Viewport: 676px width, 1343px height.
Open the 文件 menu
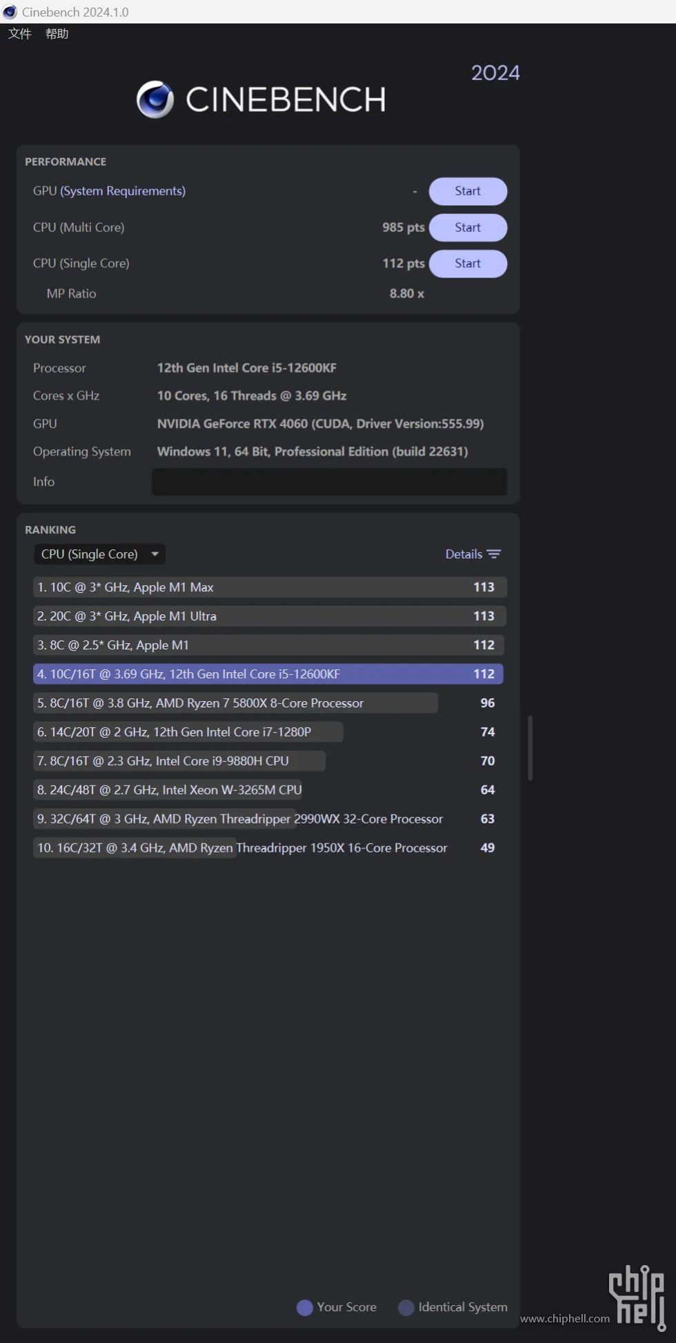(x=19, y=34)
